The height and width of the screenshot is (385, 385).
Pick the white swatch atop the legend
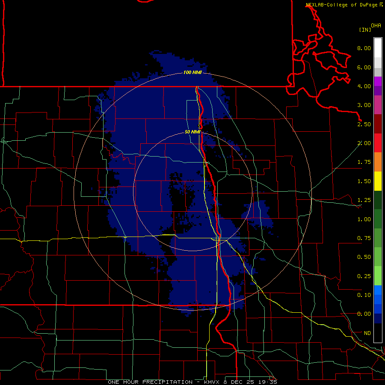(378, 47)
